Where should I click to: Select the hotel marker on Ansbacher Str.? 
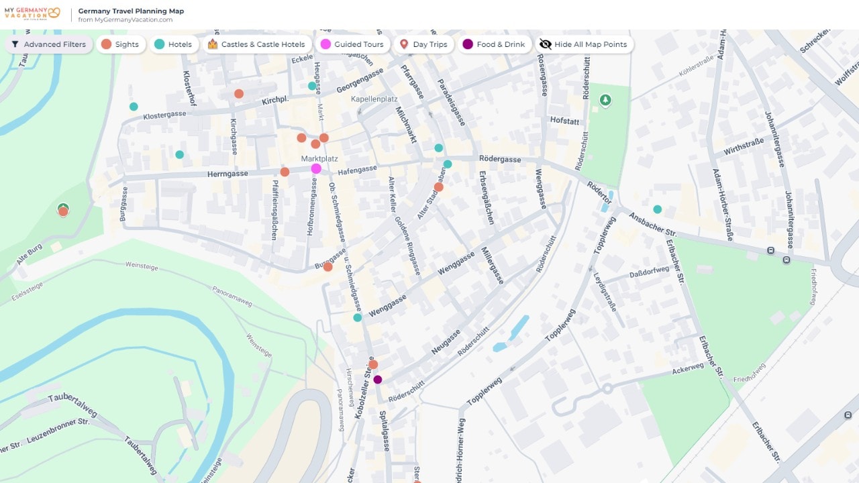point(658,209)
